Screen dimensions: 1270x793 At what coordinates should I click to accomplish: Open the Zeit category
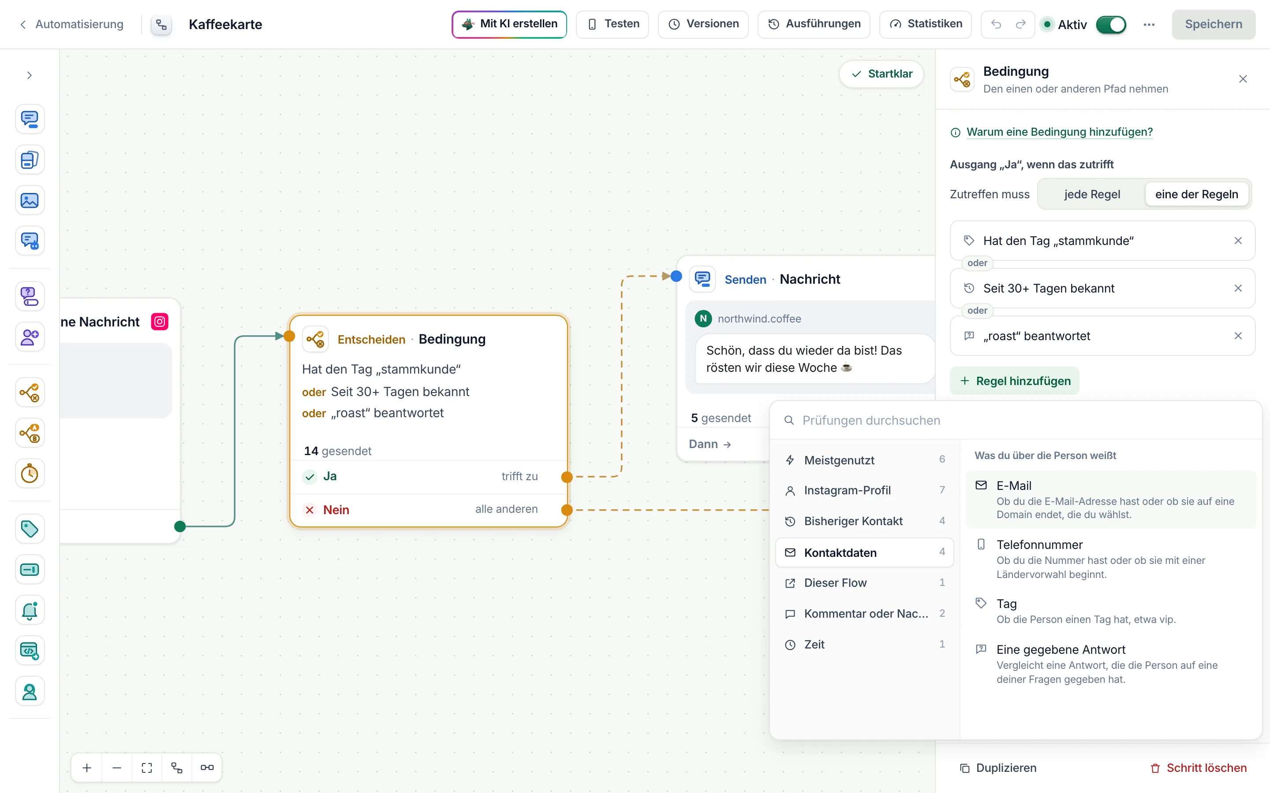[x=864, y=645]
